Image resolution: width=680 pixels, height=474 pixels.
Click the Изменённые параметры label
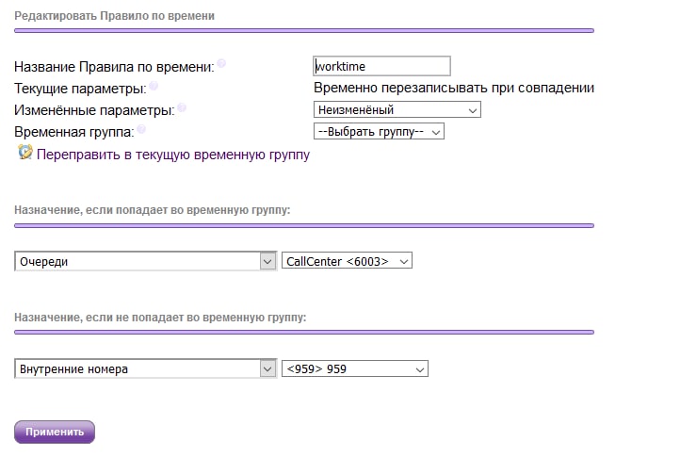pos(94,110)
